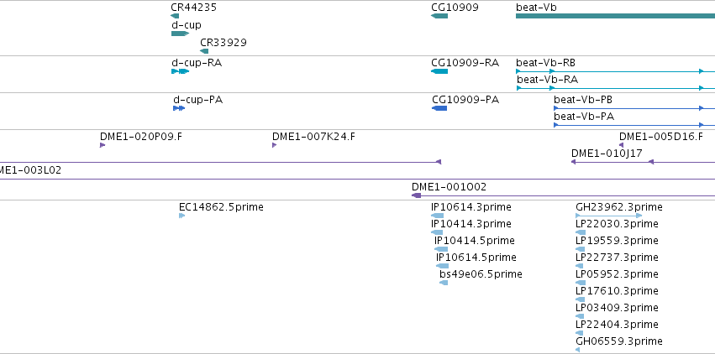
Task: Select the CG10909 gene arrow glyph
Action: click(439, 16)
